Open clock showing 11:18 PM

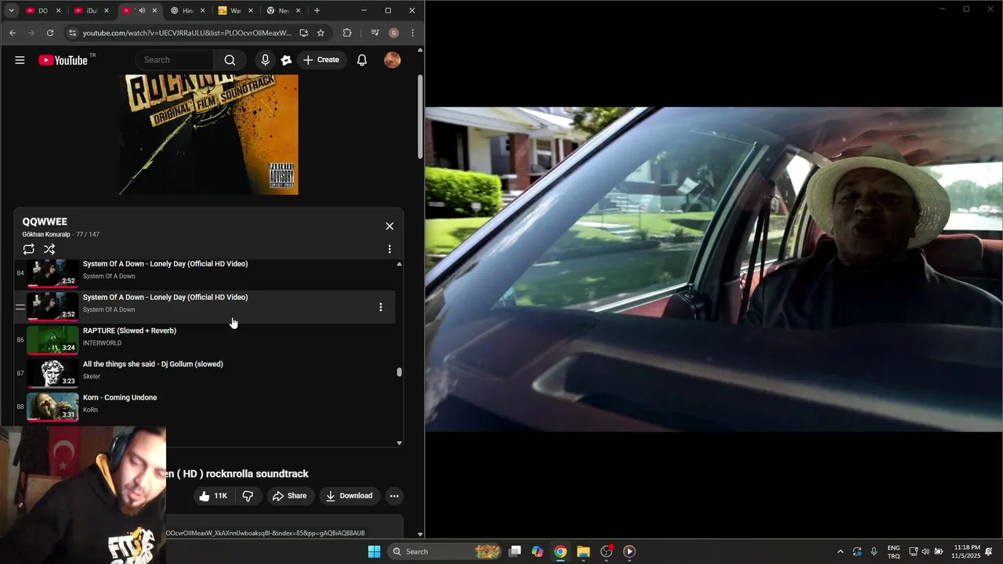pos(966,551)
